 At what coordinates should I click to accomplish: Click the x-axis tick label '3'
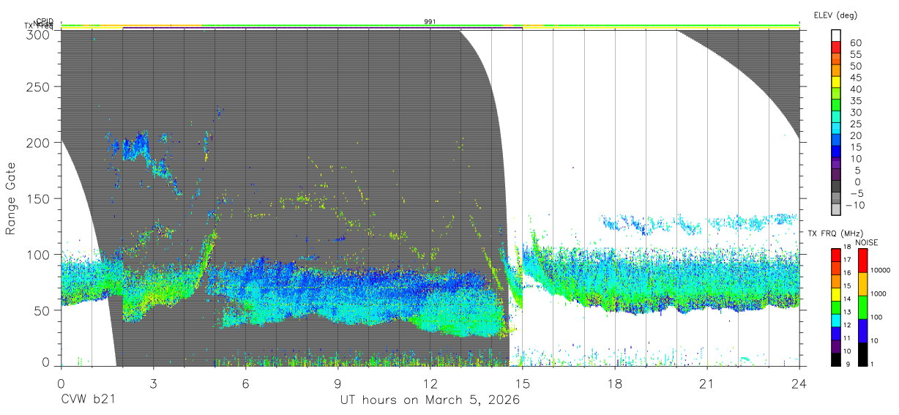[153, 384]
